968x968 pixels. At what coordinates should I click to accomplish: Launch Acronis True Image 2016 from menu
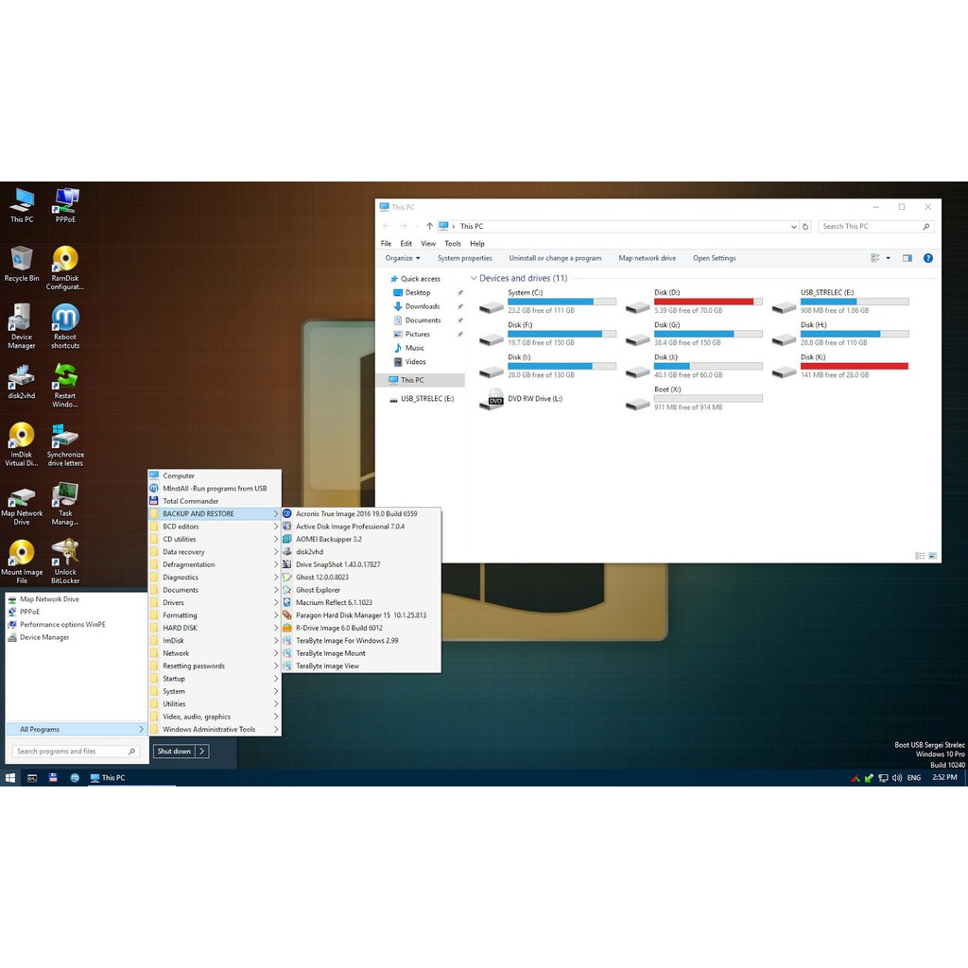pos(355,513)
